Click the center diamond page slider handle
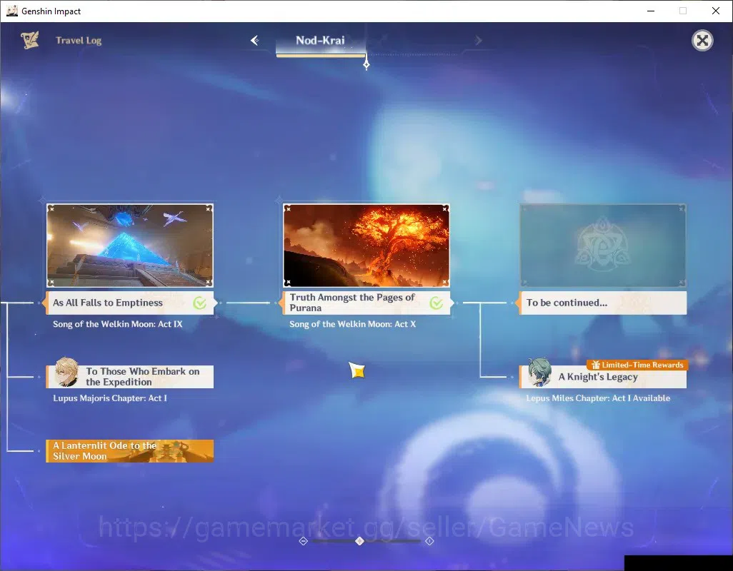 click(x=359, y=540)
